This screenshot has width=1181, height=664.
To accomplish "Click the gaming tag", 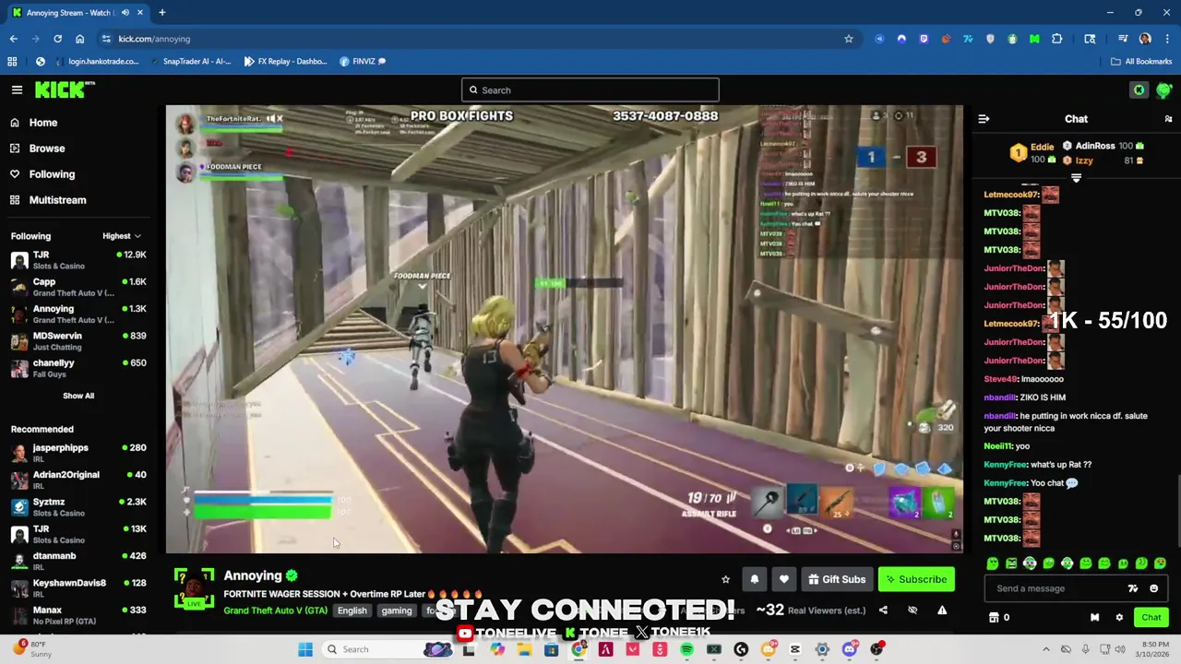I will [397, 611].
